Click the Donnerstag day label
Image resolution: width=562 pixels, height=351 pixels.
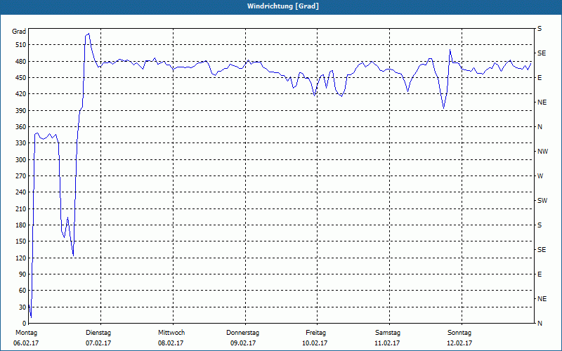point(242,333)
